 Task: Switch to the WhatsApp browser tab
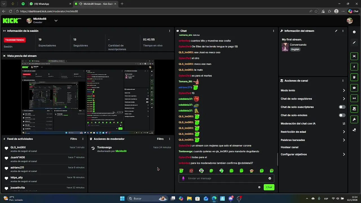click(x=50, y=4)
